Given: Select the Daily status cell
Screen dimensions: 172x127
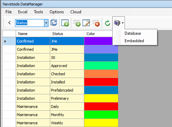Looking at the screenshot, I should (67, 107).
